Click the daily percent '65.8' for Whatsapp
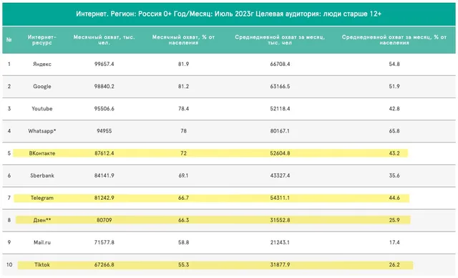The width and height of the screenshot is (458, 278). click(394, 131)
